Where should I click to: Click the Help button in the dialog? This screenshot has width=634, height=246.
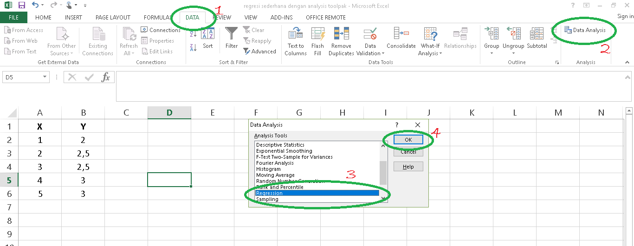click(408, 167)
